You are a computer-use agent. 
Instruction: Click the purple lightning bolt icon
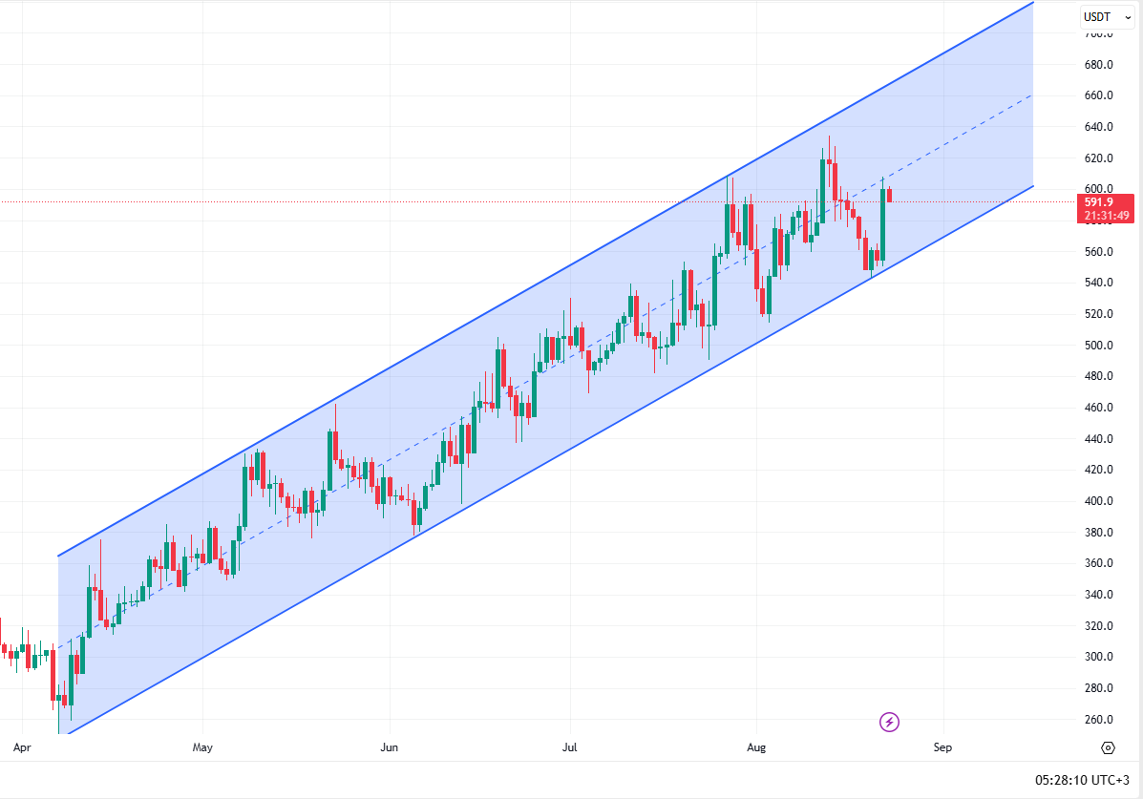pos(890,722)
